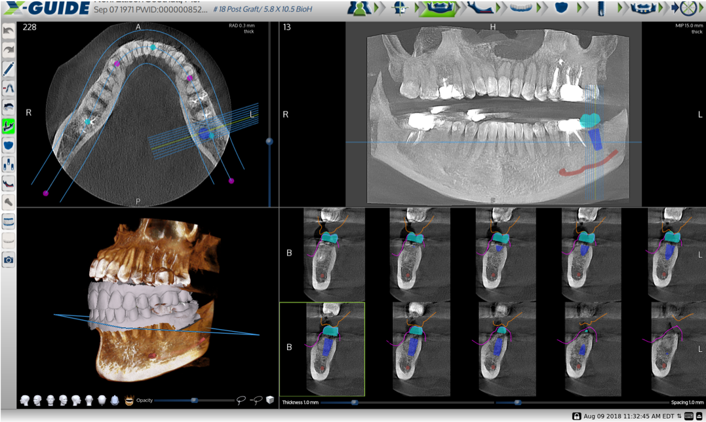706x422 pixels.
Task: Toggle the blue tooth crown visibility tool
Action: pos(9,145)
